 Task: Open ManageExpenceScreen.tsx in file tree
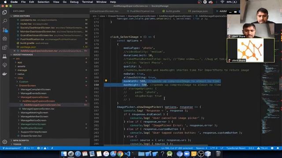38,109
